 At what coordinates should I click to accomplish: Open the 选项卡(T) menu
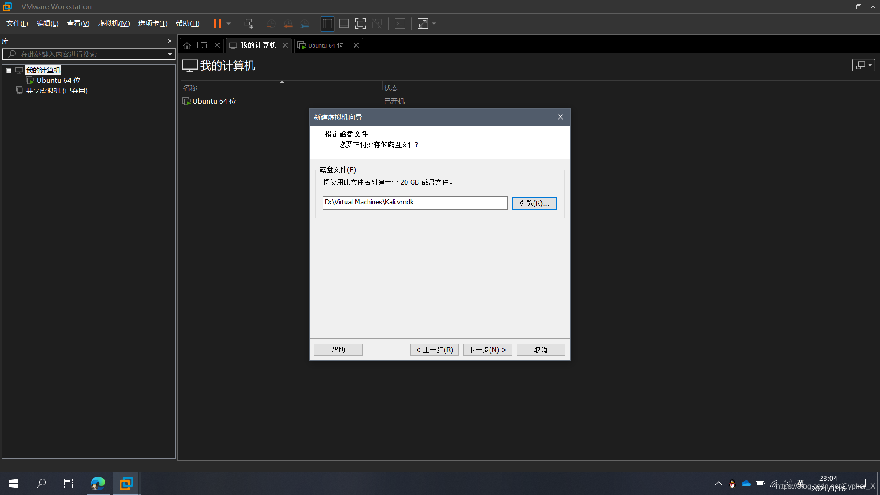[153, 23]
